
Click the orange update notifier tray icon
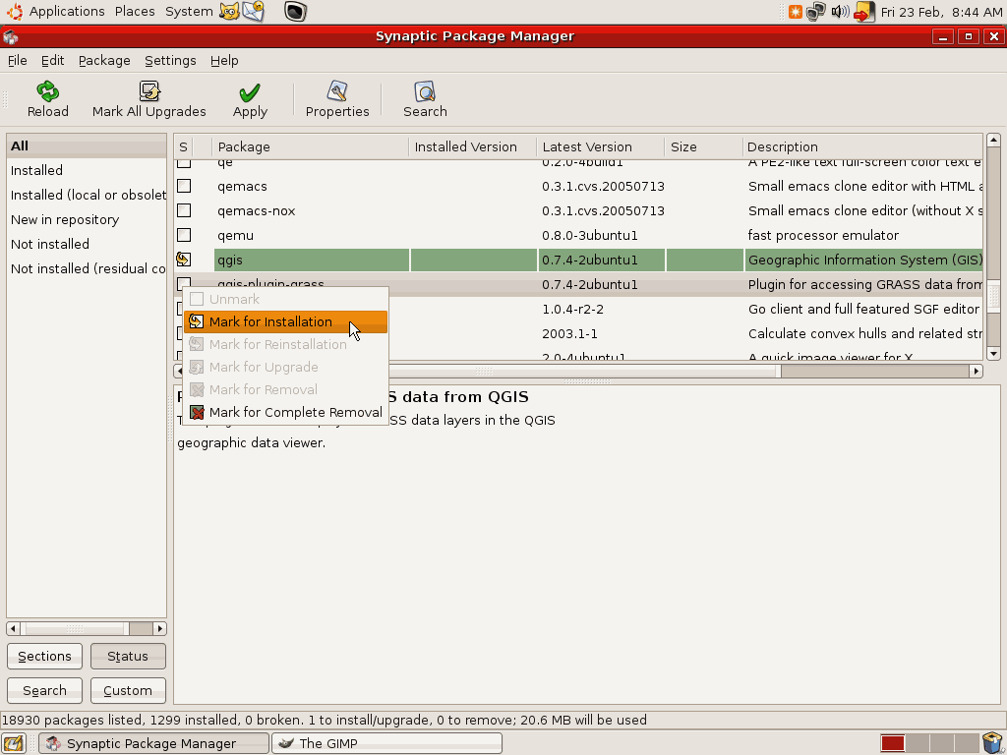point(795,12)
